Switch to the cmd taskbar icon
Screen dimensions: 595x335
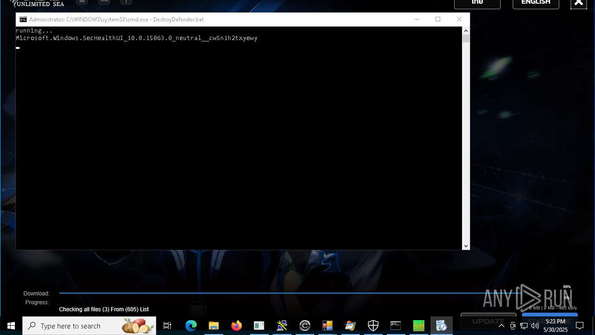point(396,326)
